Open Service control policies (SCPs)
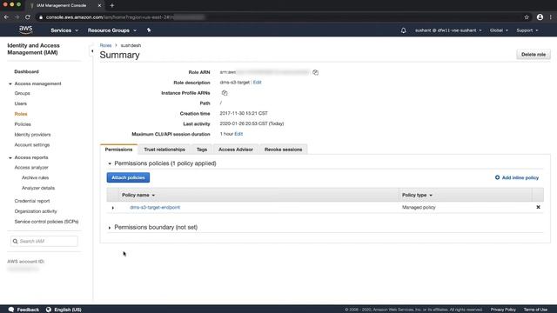 click(46, 222)
